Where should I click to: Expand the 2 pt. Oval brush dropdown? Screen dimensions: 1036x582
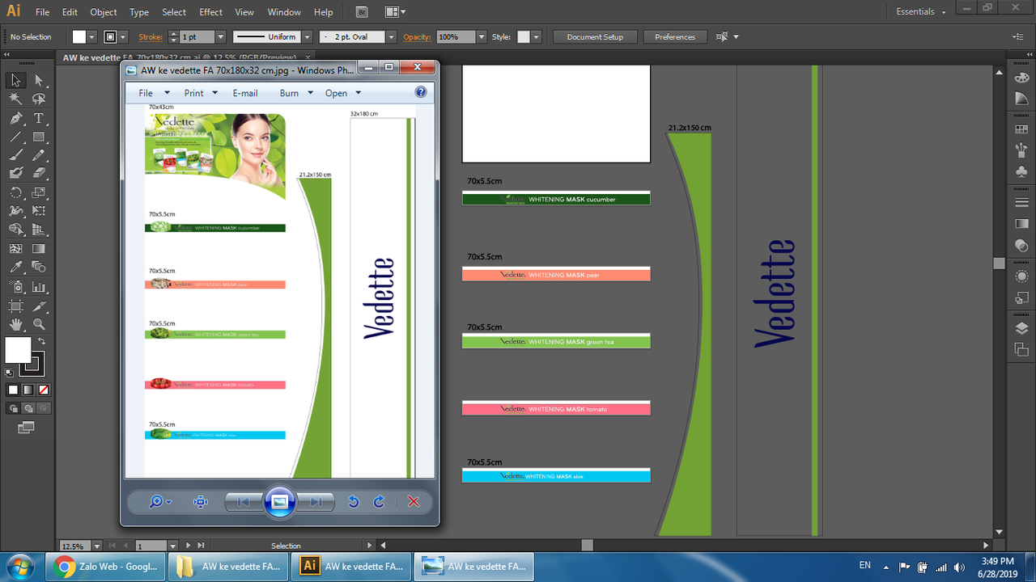coord(392,37)
